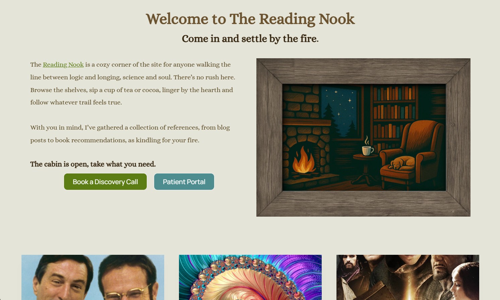500x300 pixels.
Task: Click the paragraph starting 'With you in mind'
Action: coord(130,134)
